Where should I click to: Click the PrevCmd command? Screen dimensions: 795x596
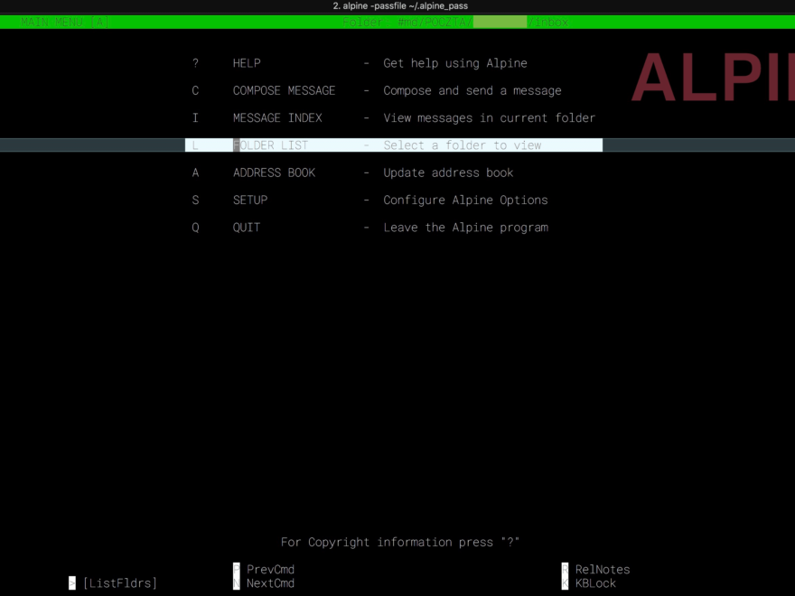[270, 570]
